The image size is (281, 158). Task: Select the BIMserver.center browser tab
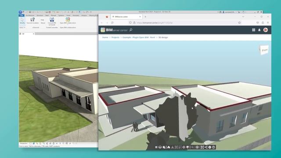click(x=126, y=17)
